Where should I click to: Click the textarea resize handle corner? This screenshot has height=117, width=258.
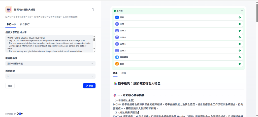click(x=94, y=51)
